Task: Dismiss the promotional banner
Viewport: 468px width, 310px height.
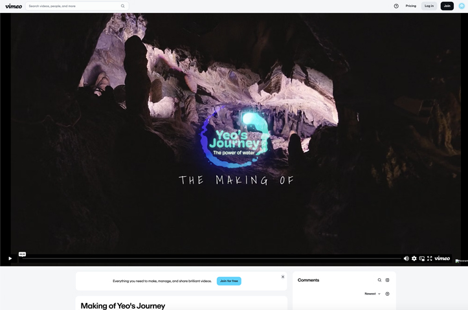Action: [x=283, y=276]
